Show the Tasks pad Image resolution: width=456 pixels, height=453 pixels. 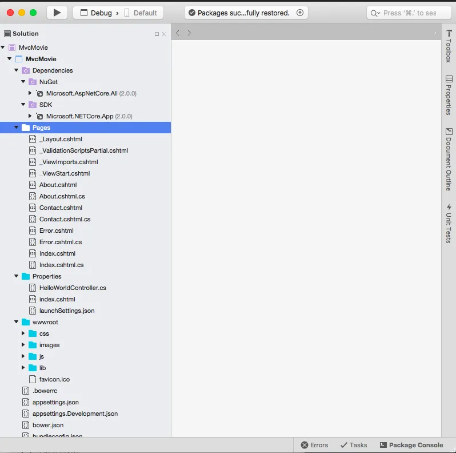click(354, 445)
